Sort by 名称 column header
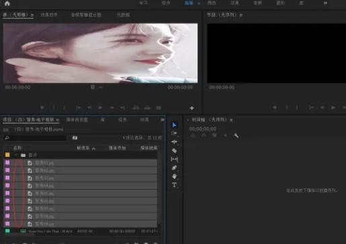 pos(17,148)
